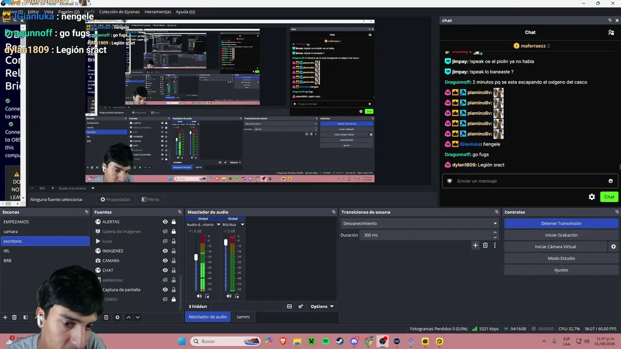This screenshot has width=621, height=349.
Task: Hide the Captura de pantalla source
Action: point(165,290)
